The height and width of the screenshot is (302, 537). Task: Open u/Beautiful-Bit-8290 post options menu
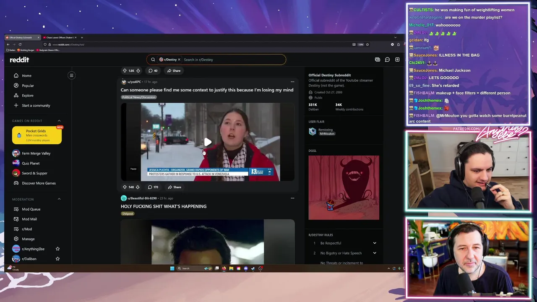coord(292,198)
